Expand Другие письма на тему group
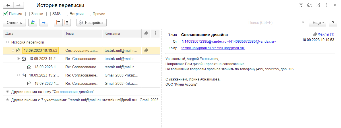The width and height of the screenshot is (341, 128). 7,92
